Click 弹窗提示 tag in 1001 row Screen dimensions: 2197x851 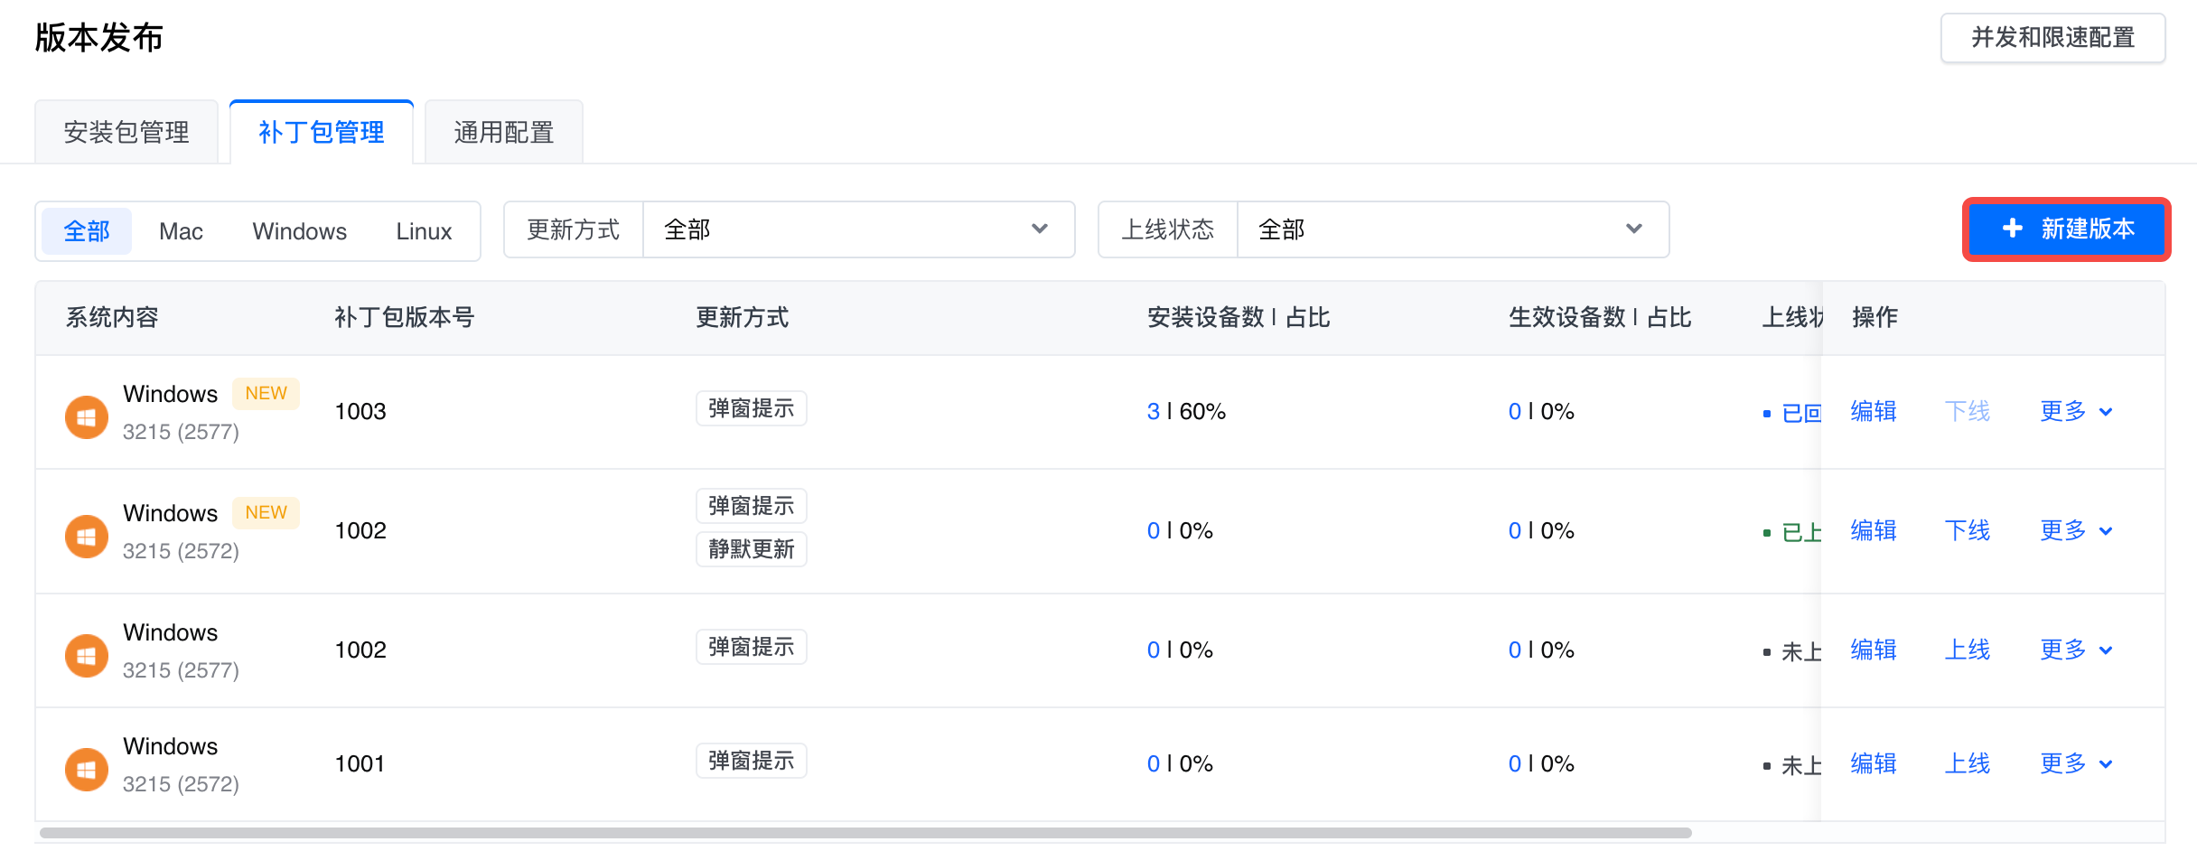click(x=751, y=761)
